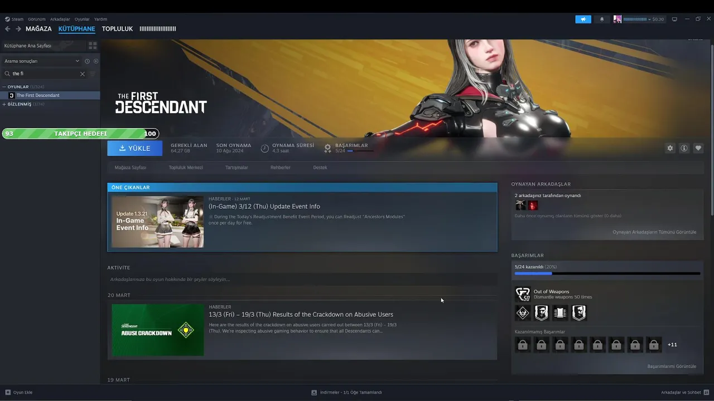Collapse the OYUNLAR category

[x=4, y=87]
